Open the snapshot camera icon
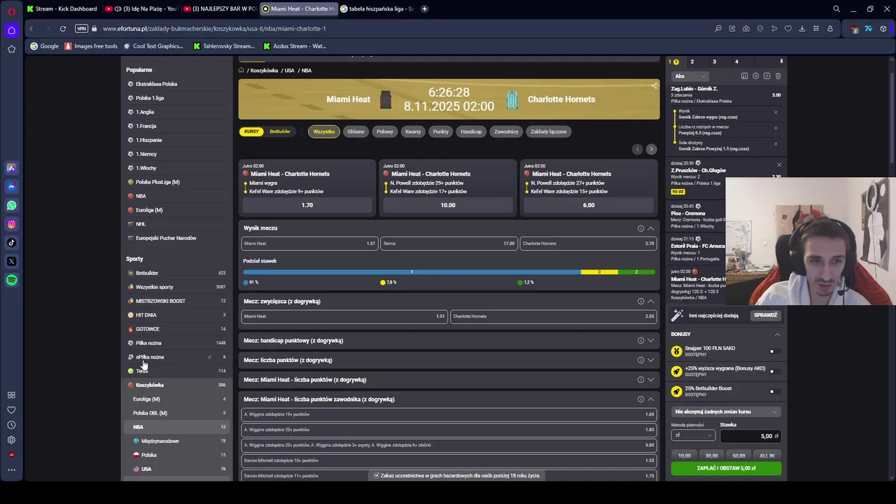 click(746, 29)
